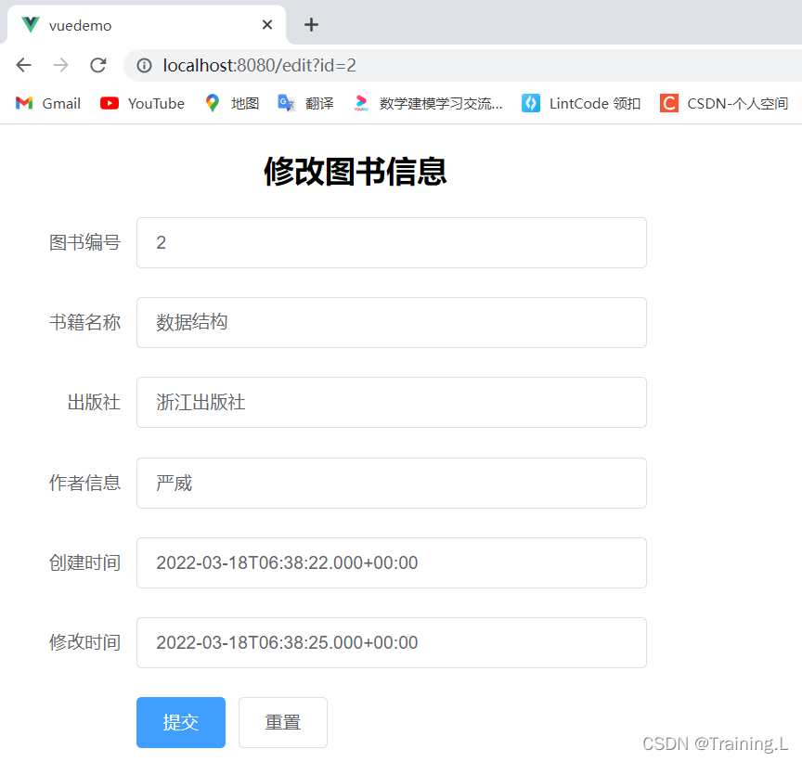Image resolution: width=802 pixels, height=762 pixels.
Task: Click the Vue favicon on the tab
Action: tap(31, 24)
